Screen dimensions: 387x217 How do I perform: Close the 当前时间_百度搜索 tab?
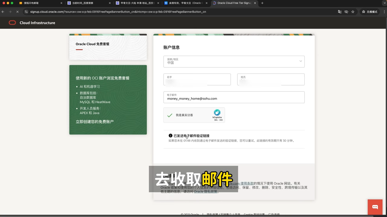[110, 3]
